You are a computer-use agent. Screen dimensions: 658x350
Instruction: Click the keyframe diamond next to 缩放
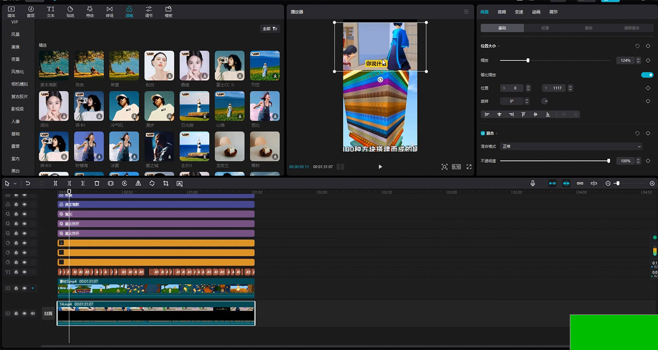click(648, 60)
